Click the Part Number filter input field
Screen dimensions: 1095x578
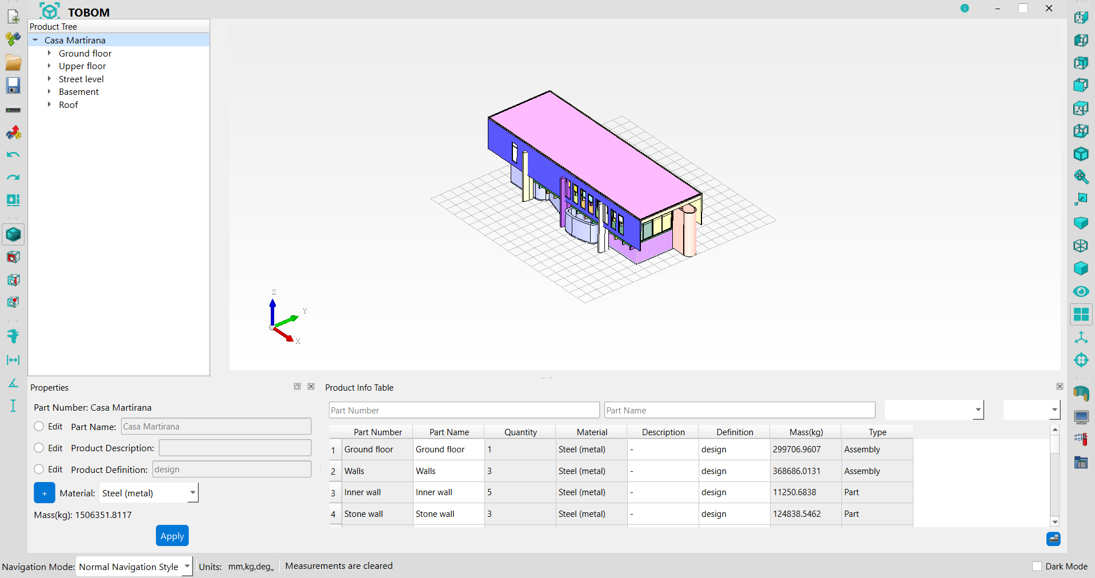click(464, 410)
